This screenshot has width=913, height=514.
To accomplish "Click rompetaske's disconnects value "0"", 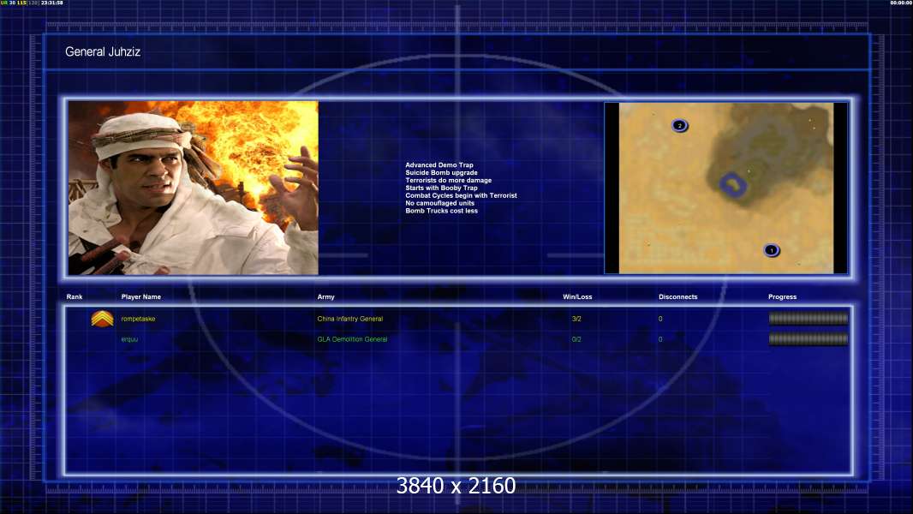I will coord(660,319).
